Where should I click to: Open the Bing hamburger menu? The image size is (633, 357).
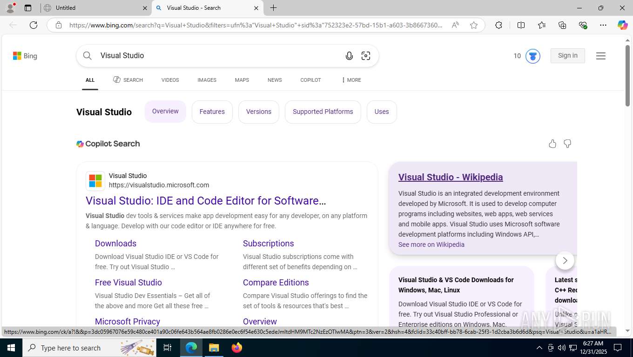pyautogui.click(x=601, y=56)
